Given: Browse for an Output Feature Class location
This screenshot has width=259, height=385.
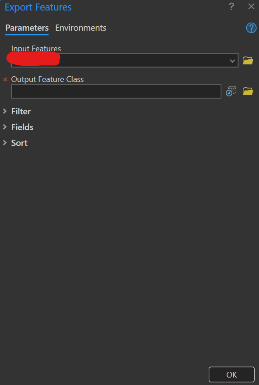Looking at the screenshot, I should coord(248,91).
